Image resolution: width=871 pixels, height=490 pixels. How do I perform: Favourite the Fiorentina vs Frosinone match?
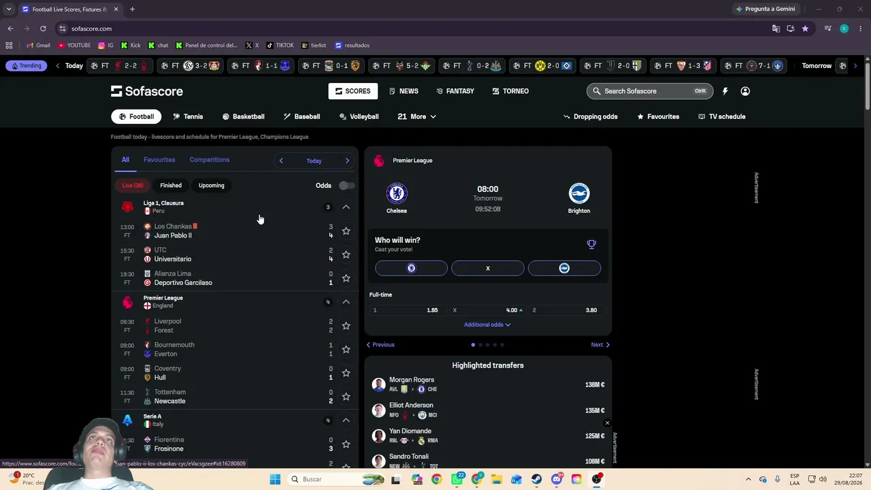tap(346, 444)
